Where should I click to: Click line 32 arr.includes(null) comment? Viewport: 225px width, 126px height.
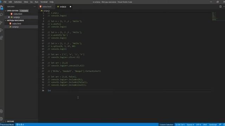tap(67, 85)
